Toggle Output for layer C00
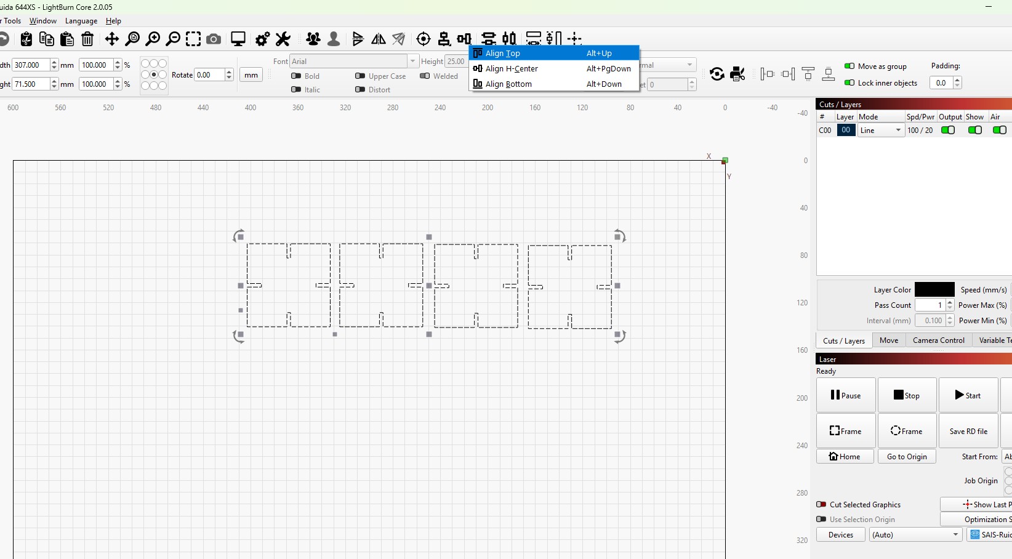The width and height of the screenshot is (1012, 559). tap(948, 130)
